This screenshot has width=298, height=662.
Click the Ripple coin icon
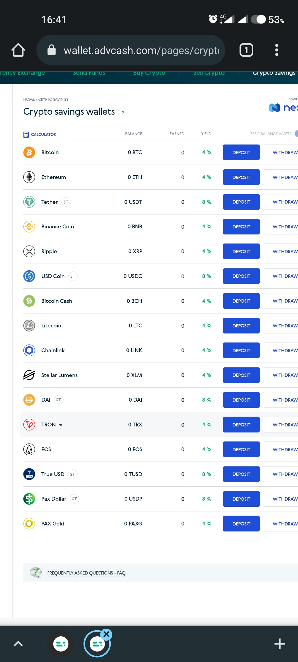(29, 251)
